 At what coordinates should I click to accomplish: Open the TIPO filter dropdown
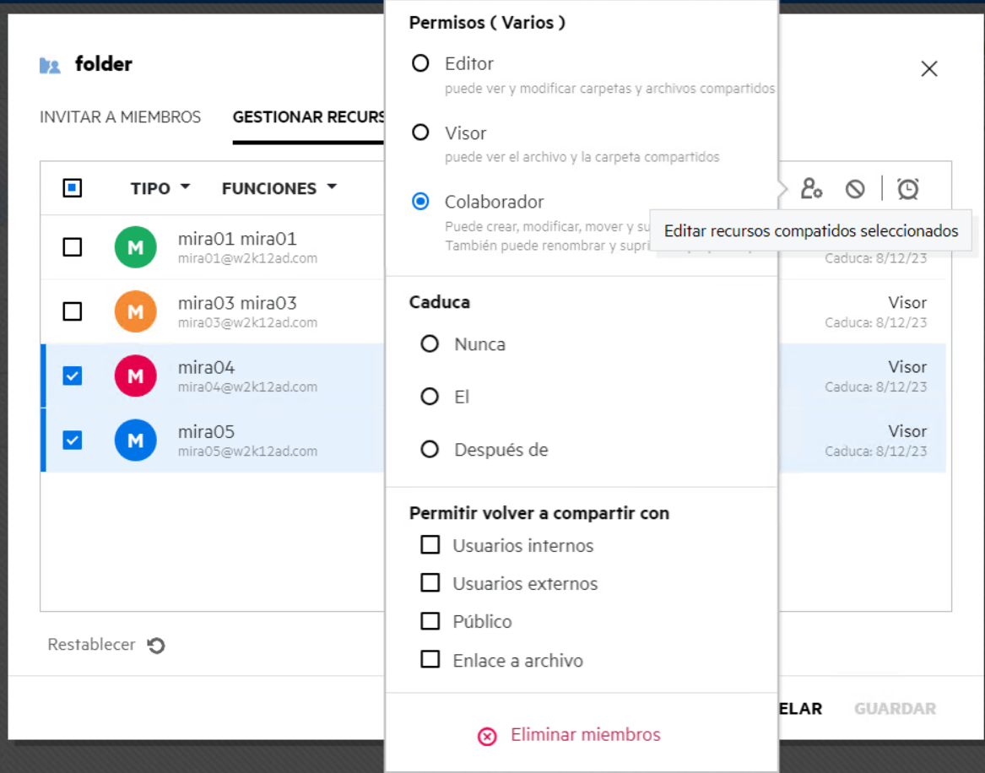click(160, 187)
